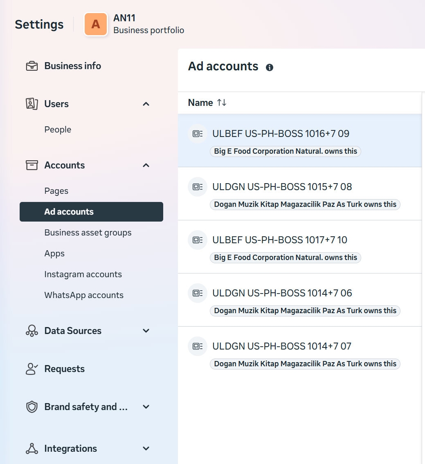Click the Data Sources icon
The image size is (425, 464).
click(32, 331)
